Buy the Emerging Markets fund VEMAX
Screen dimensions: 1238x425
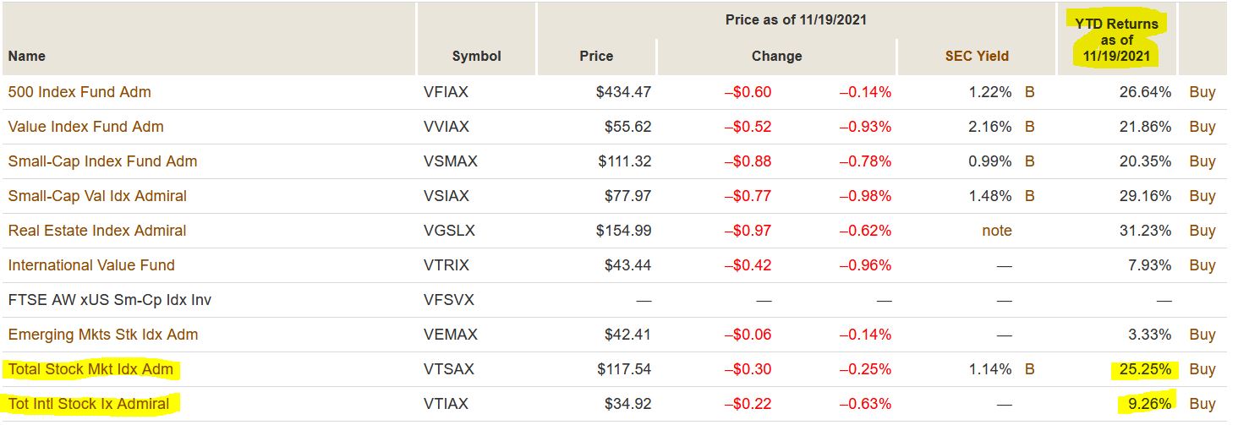[x=1202, y=334]
